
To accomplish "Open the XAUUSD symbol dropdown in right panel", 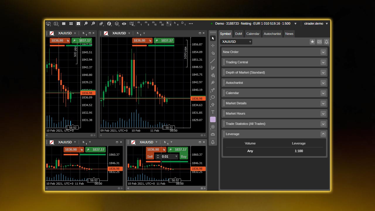I will click(x=236, y=42).
